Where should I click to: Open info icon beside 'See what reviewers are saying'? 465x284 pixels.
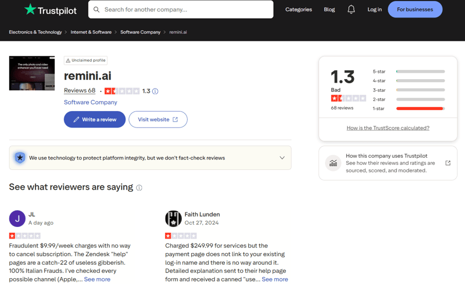(x=139, y=188)
